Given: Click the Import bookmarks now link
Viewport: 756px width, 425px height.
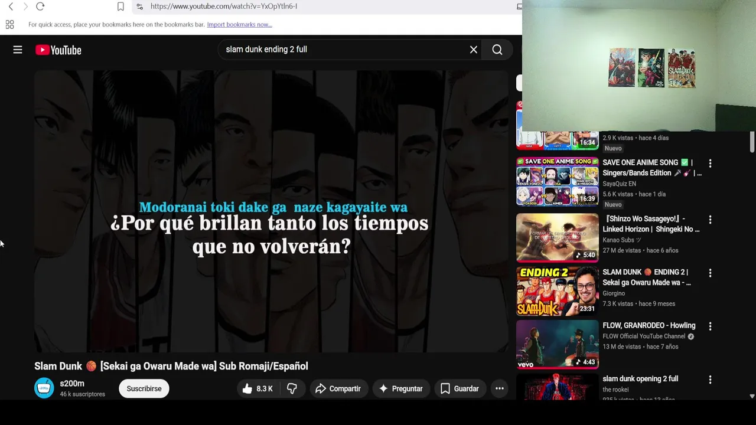Looking at the screenshot, I should point(239,25).
